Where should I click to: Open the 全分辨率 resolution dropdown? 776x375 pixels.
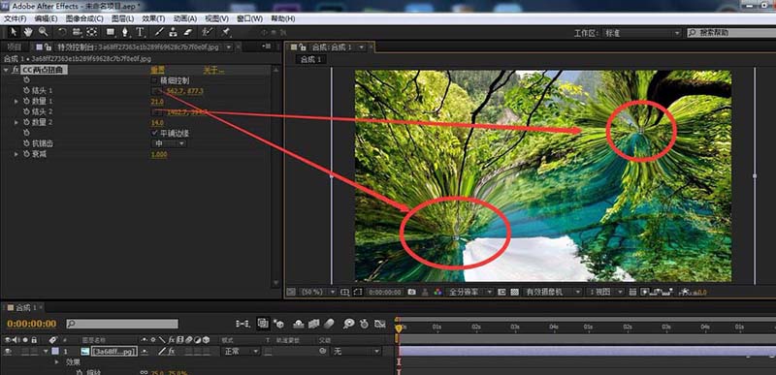click(x=469, y=292)
